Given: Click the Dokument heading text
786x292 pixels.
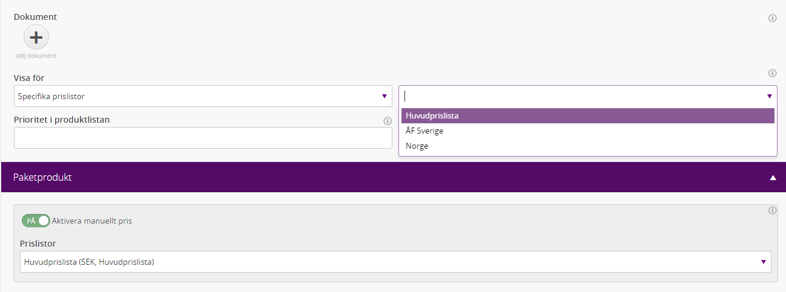Looking at the screenshot, I should point(35,17).
